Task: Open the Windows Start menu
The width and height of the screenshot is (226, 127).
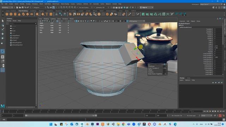Action: click(51, 124)
